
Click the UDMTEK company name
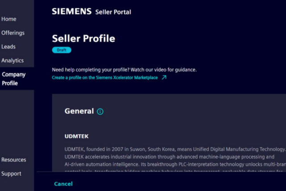[x=76, y=135]
